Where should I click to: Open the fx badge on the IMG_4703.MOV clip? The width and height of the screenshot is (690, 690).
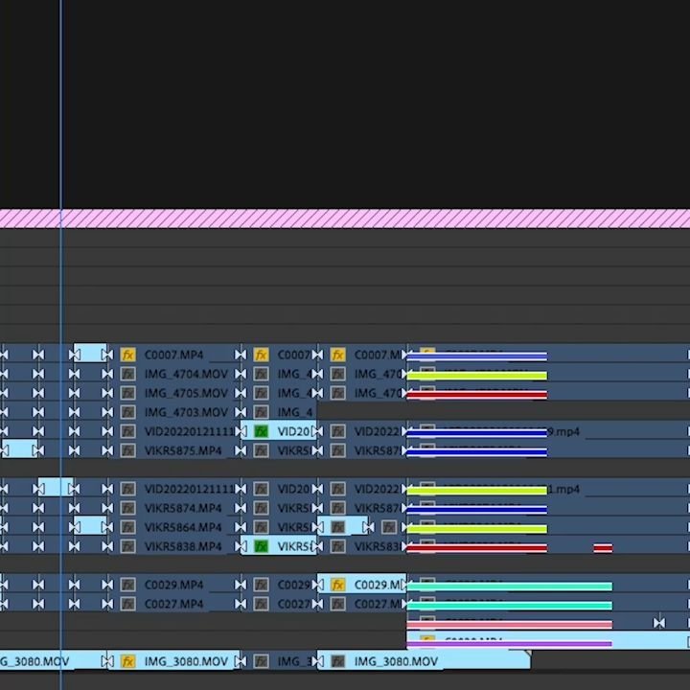(x=127, y=412)
